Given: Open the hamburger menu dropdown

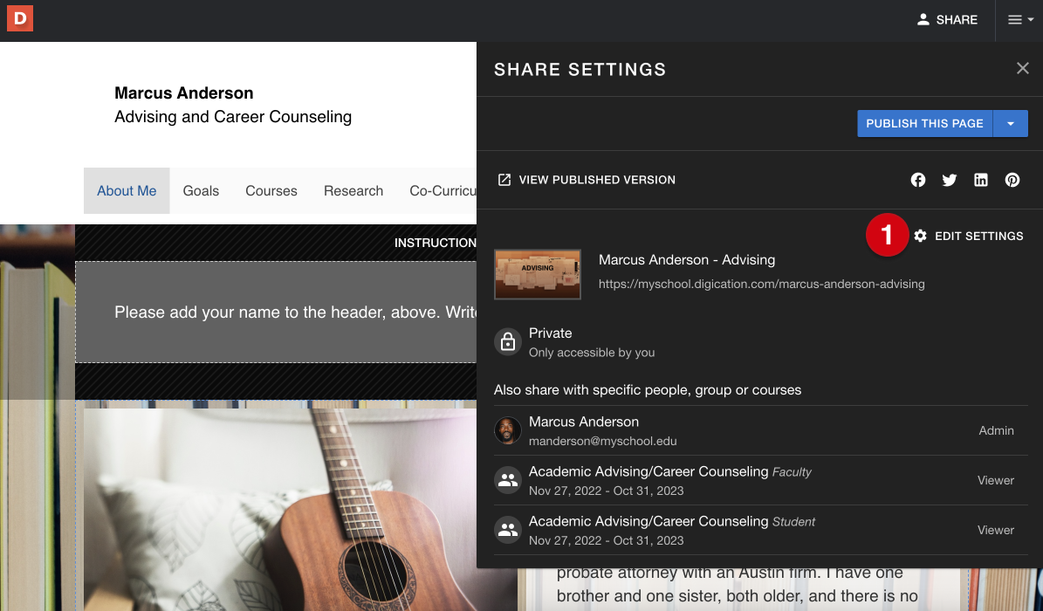Looking at the screenshot, I should [1019, 20].
